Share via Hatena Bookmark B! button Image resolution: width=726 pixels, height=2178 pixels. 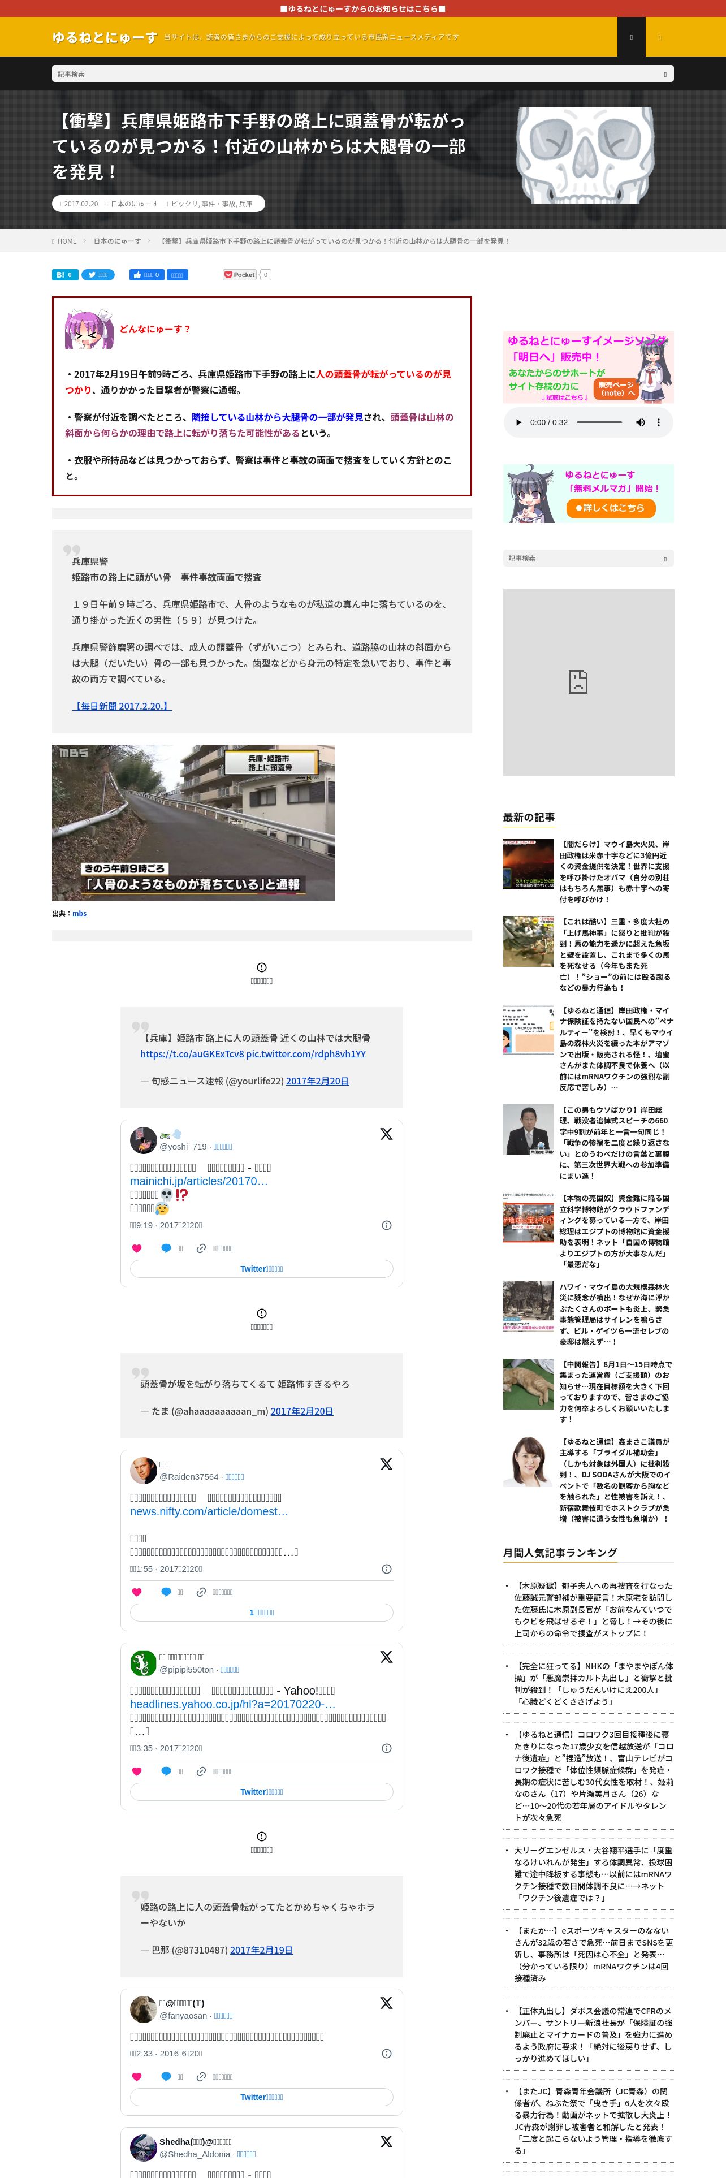pos(65,275)
